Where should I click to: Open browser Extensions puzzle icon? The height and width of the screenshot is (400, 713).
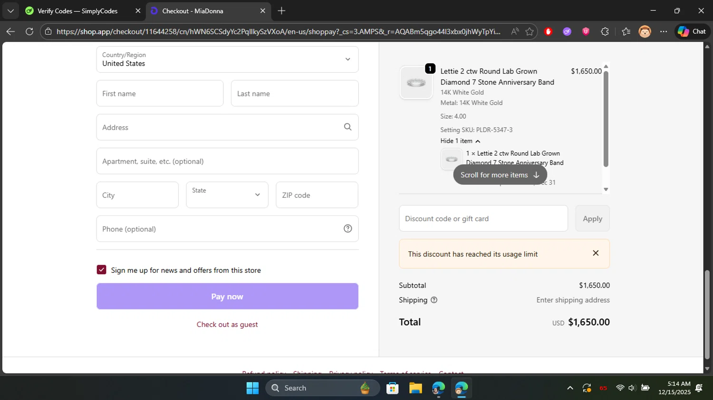click(605, 31)
